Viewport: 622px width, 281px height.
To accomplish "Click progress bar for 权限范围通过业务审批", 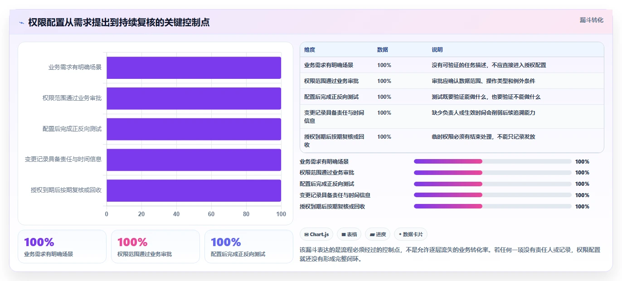I will pyautogui.click(x=493, y=173).
